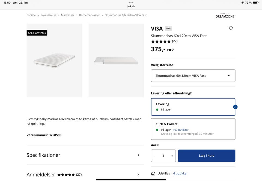Click the battery status icon
The height and width of the screenshot is (182, 262).
pyautogui.click(x=255, y=3)
